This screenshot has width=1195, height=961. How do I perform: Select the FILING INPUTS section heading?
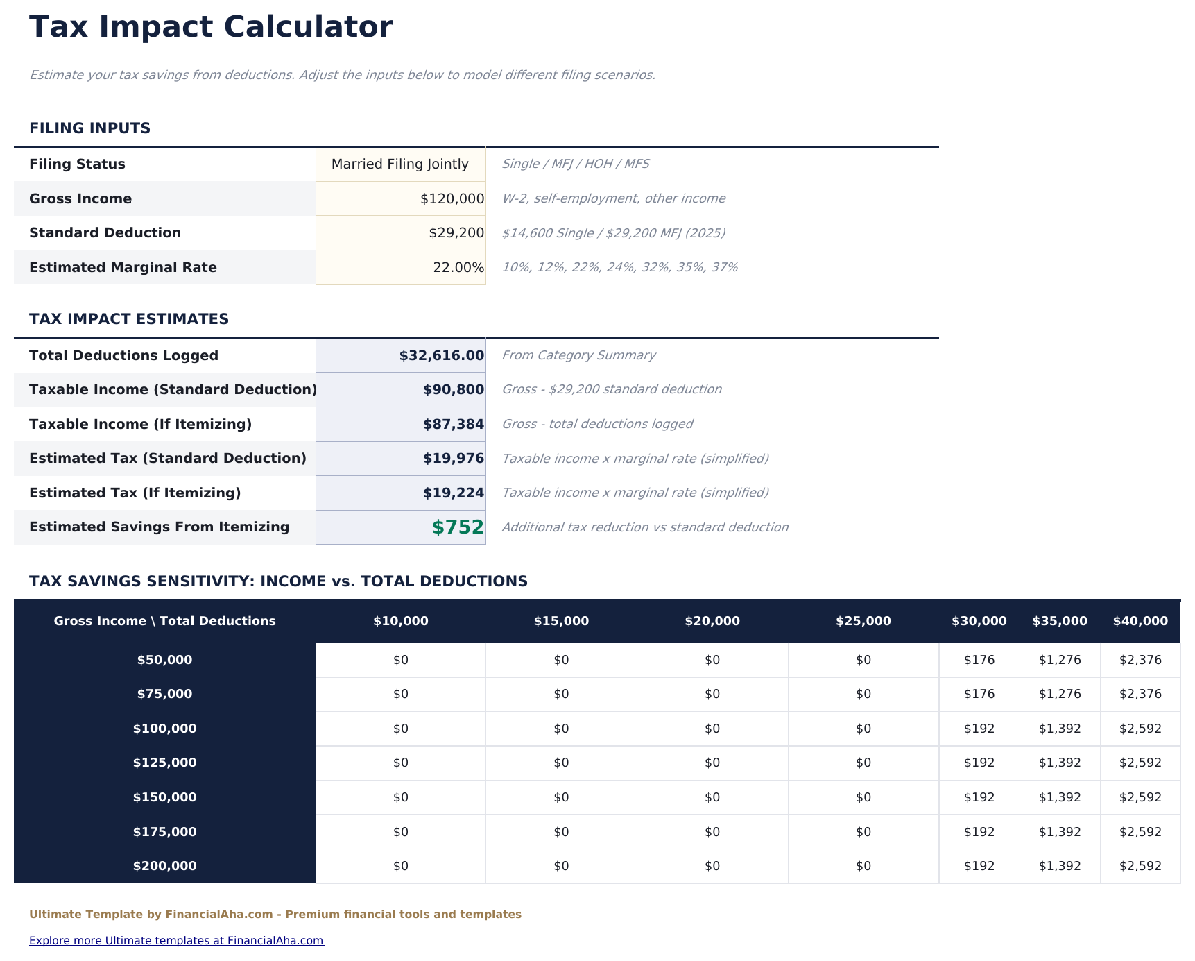point(89,128)
